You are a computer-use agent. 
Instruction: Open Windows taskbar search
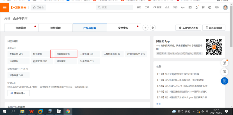coord(13,111)
